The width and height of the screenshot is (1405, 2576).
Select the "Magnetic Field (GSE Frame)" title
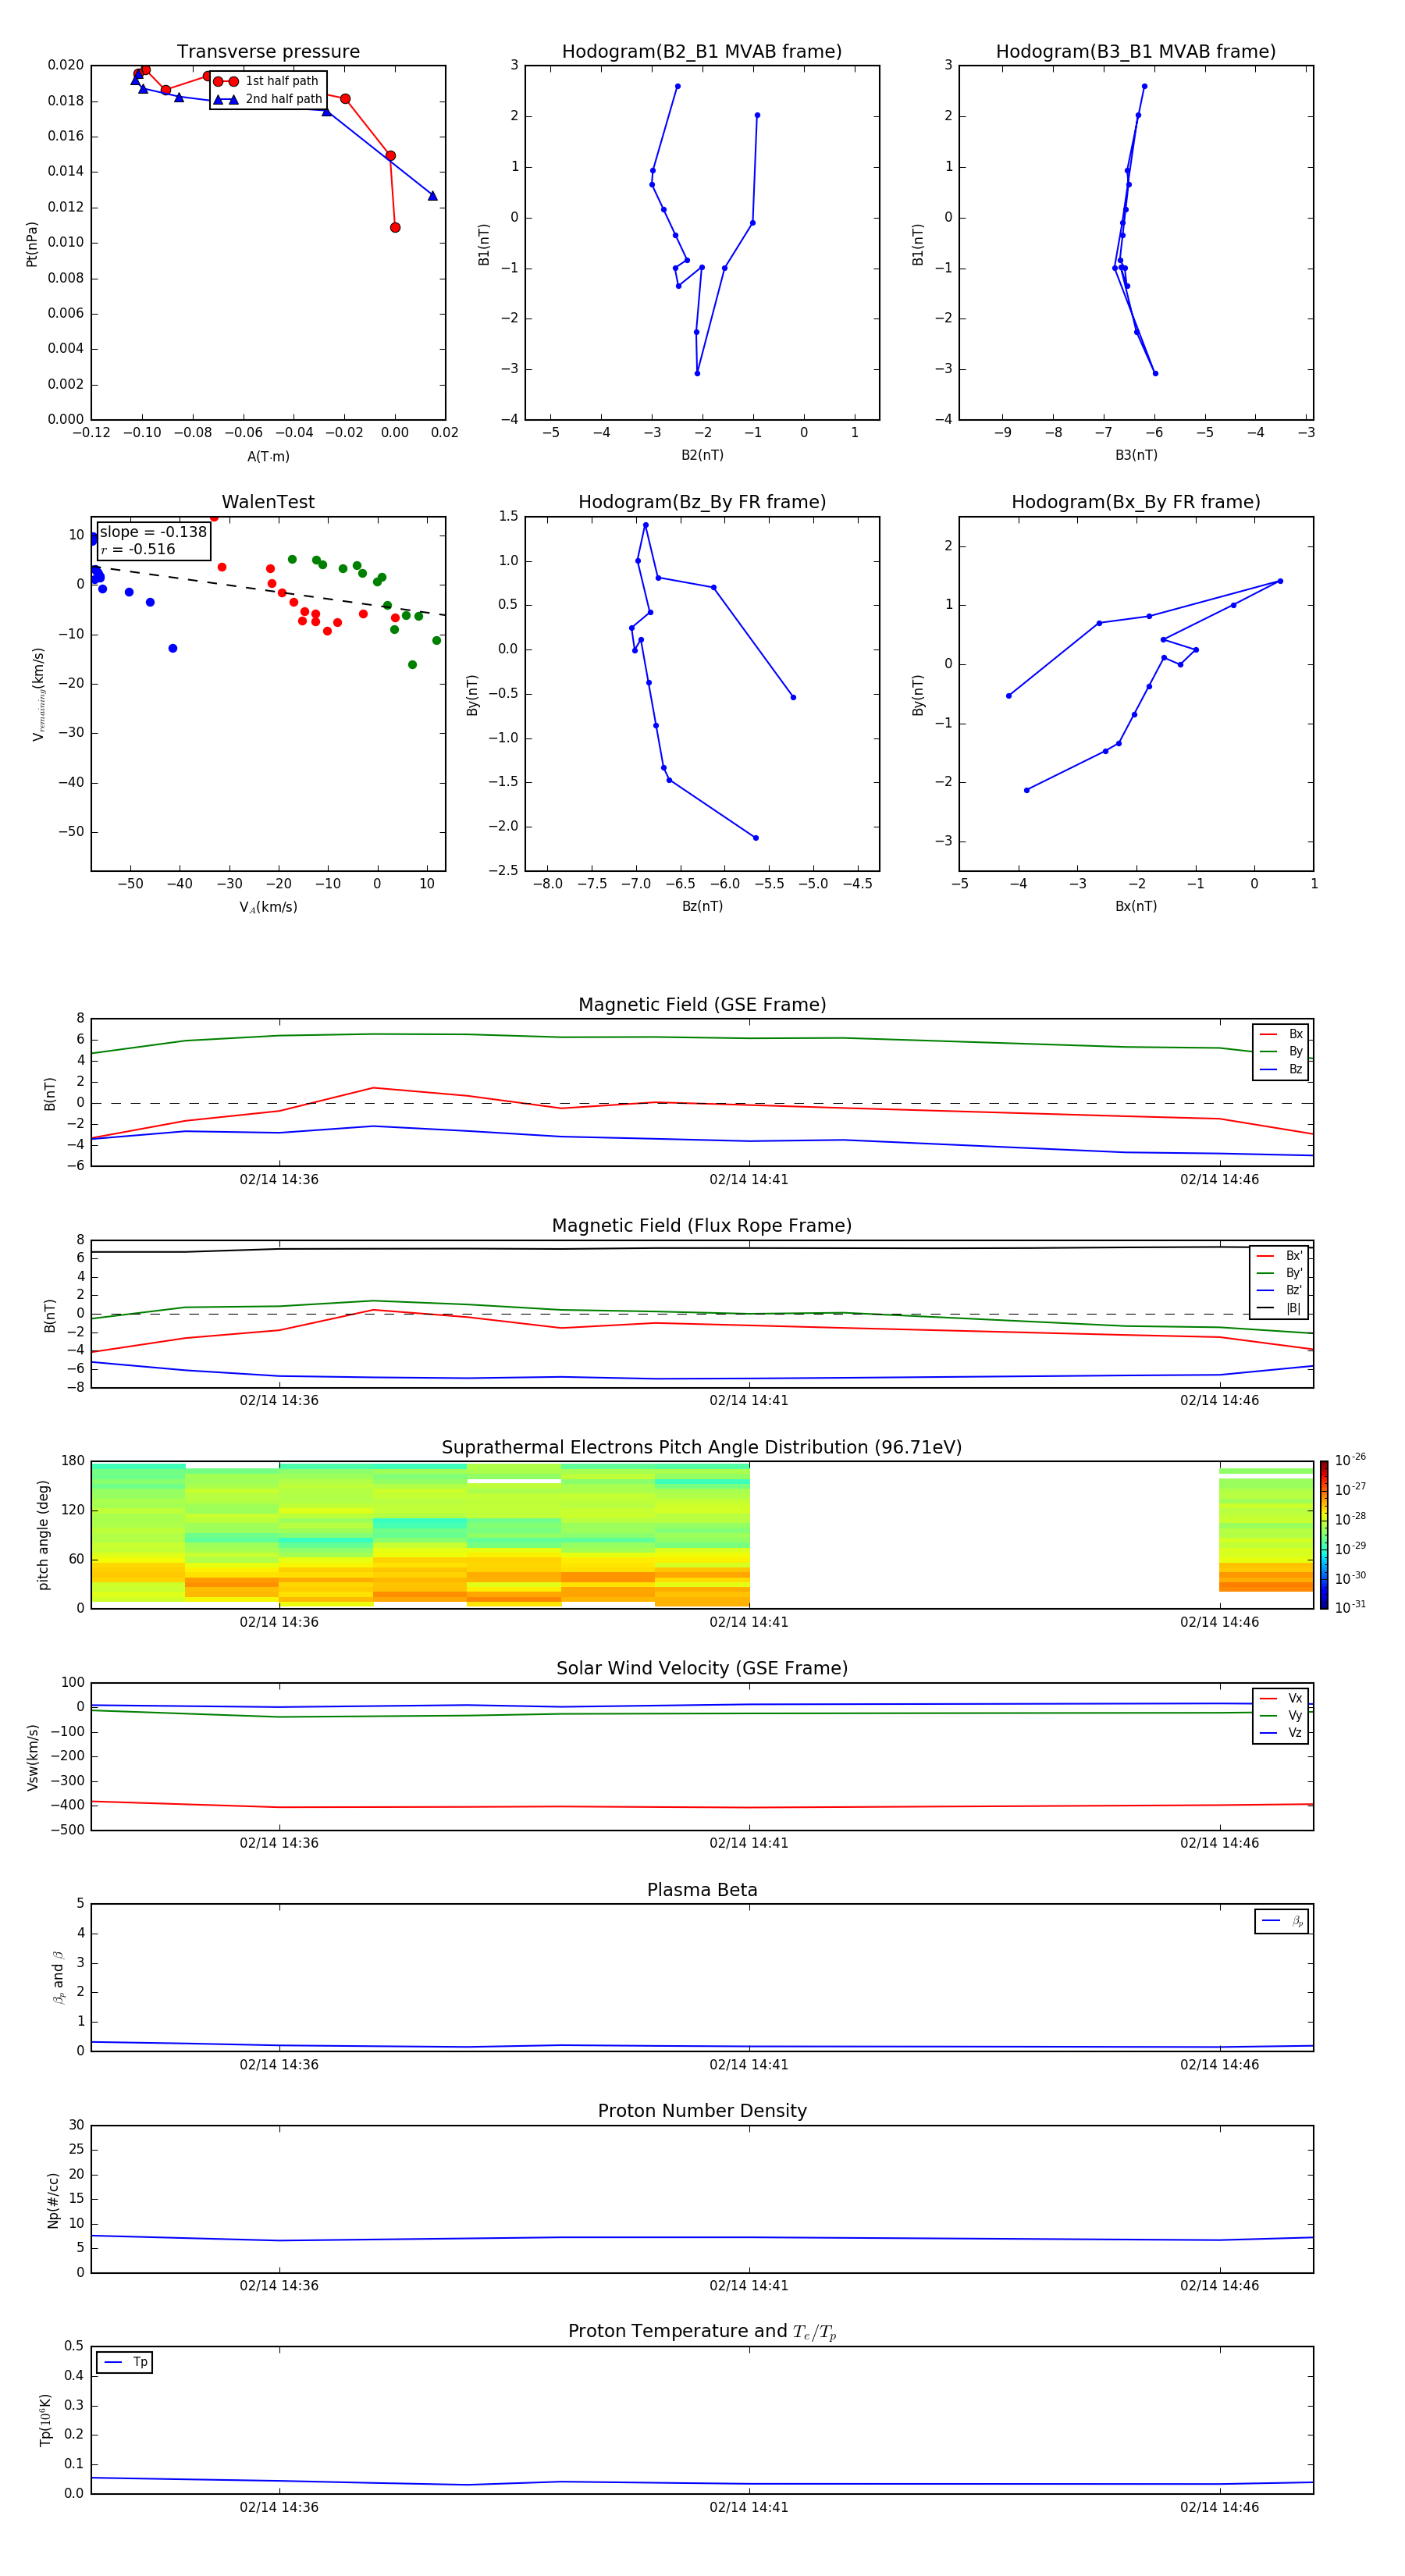(702, 1005)
